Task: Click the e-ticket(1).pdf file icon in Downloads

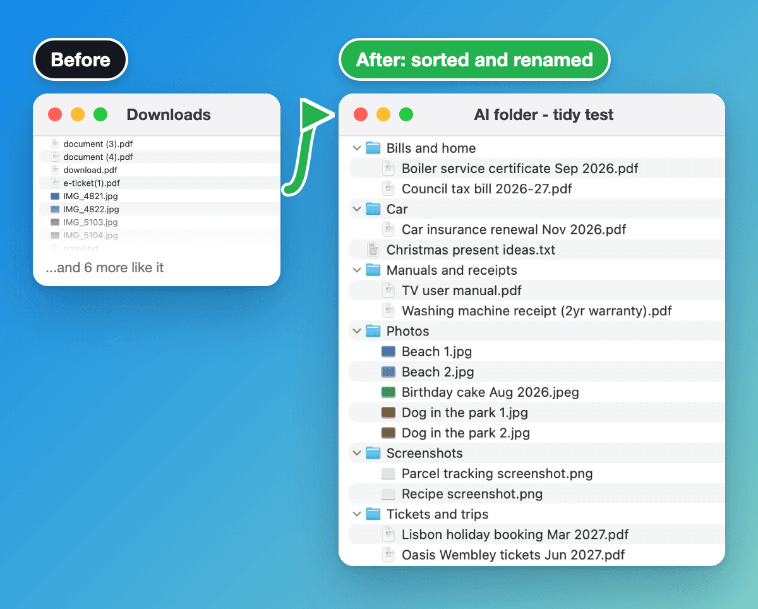Action: click(x=55, y=183)
